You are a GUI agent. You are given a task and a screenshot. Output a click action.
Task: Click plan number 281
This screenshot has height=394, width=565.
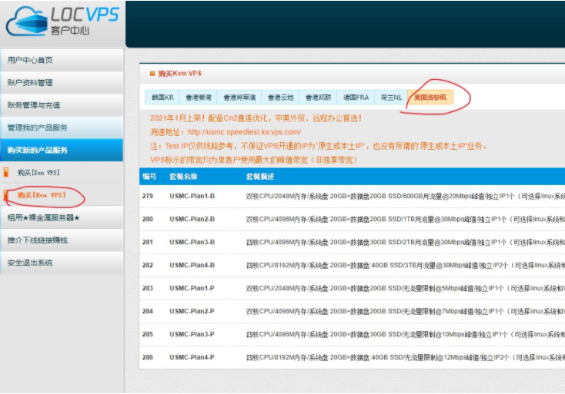148,242
